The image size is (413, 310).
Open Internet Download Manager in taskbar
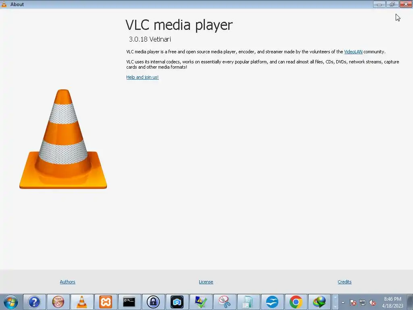(x=319, y=302)
